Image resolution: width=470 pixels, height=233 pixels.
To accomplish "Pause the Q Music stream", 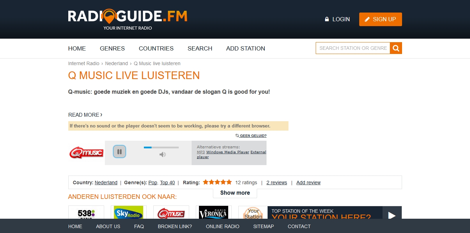I will pyautogui.click(x=120, y=152).
